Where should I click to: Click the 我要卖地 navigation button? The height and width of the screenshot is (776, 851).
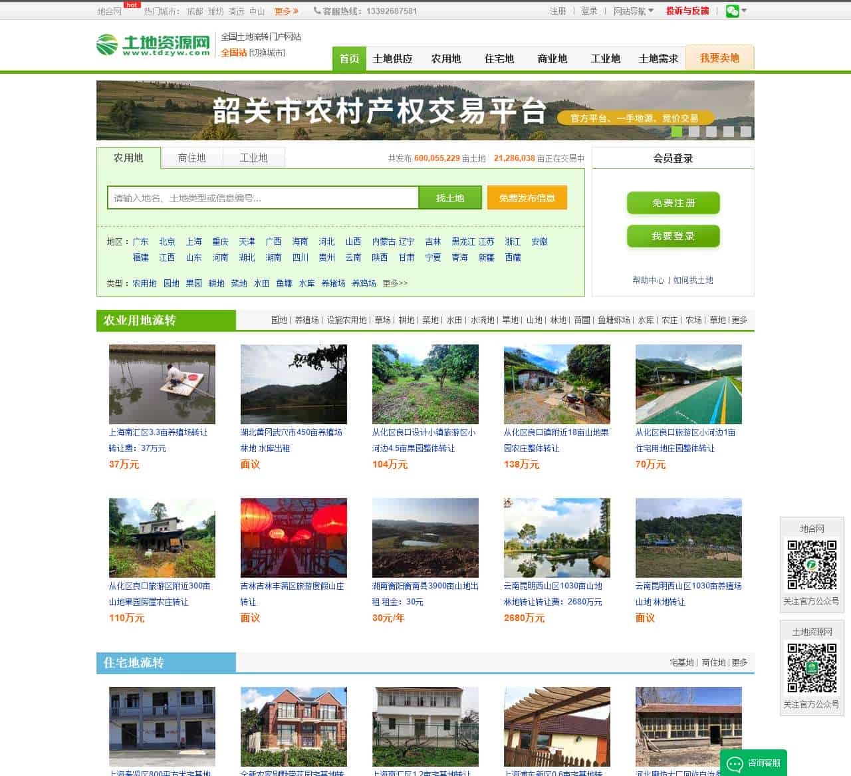point(719,58)
